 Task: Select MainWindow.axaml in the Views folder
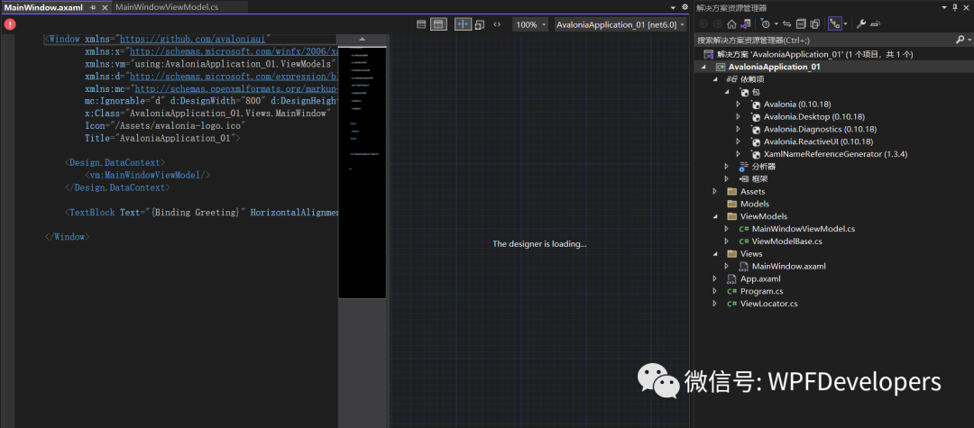click(x=788, y=266)
